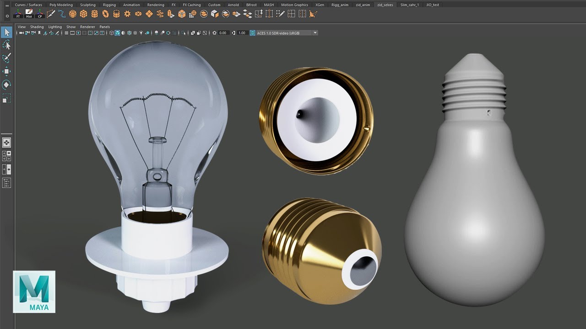The width and height of the screenshot is (586, 329).
Task: Switch to the MASH shelf tab
Action: point(269,5)
